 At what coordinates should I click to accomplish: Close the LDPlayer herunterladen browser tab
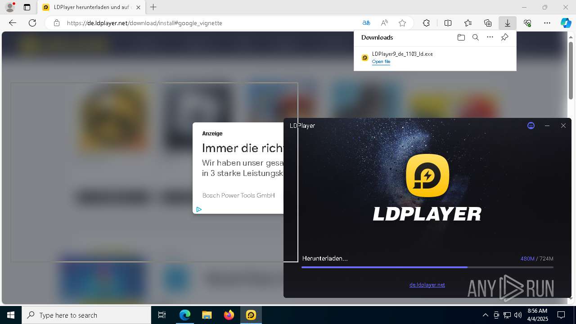[139, 7]
